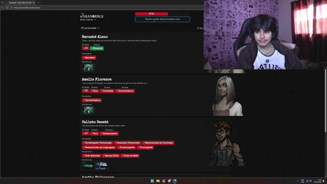327x184 pixels.
Task: Open the 10/01/2026 date picker
Action: [90, 28]
